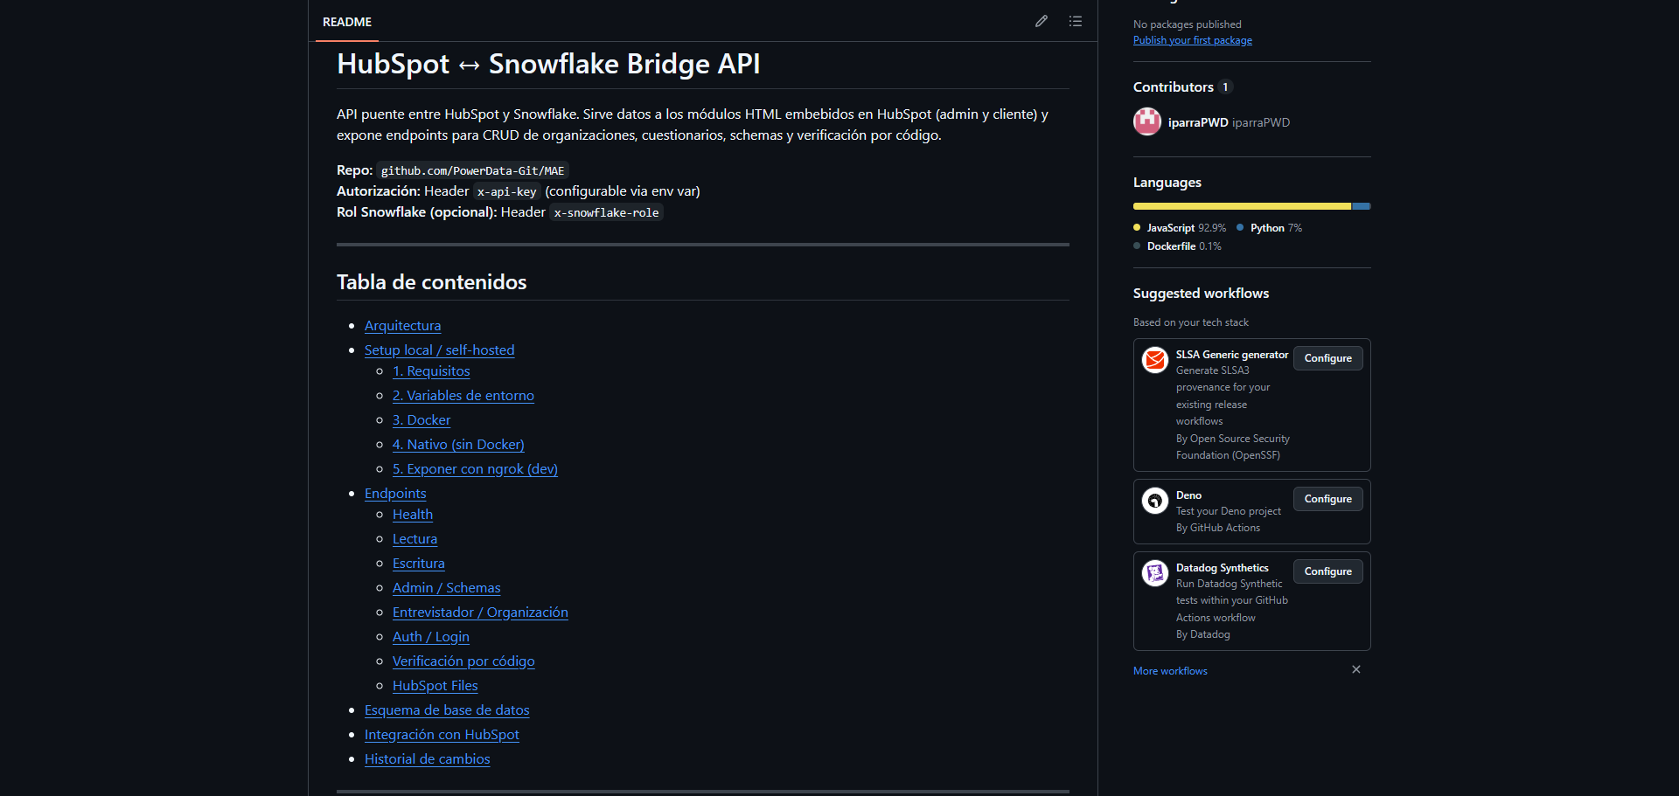Open the 5. Exponer con ngrok (dev) link
Screen dimensions: 1679x796
pyautogui.click(x=475, y=468)
